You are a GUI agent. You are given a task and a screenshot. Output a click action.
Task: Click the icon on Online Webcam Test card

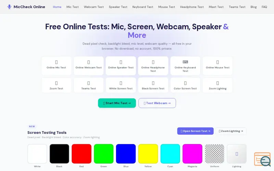coord(89,62)
